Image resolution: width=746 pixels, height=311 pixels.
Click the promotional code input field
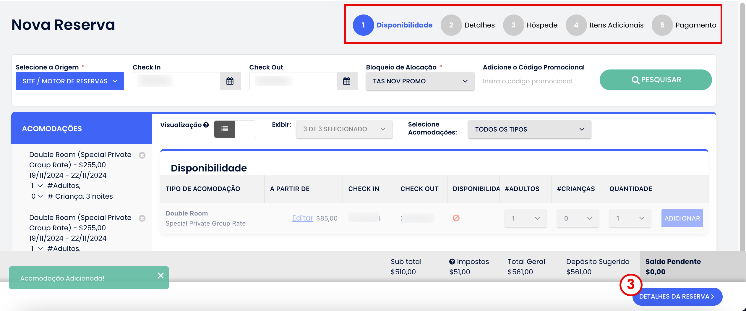pyautogui.click(x=536, y=81)
